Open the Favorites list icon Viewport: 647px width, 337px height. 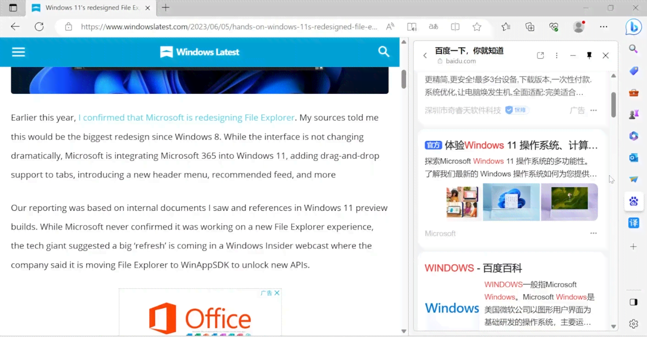(506, 27)
